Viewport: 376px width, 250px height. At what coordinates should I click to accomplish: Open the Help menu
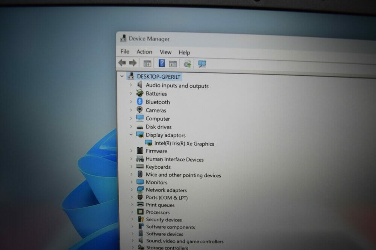(184, 52)
